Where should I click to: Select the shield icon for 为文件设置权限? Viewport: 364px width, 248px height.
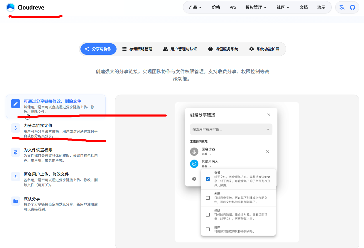15,152
